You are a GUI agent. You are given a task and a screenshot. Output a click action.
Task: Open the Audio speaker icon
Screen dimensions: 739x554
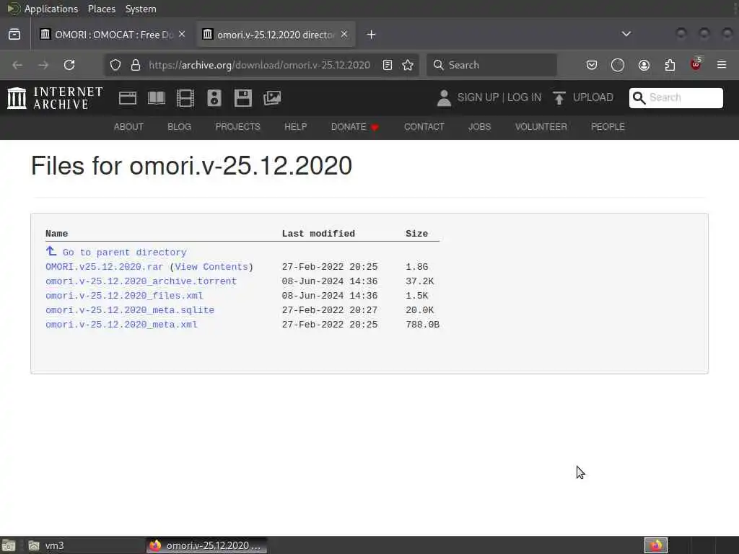[214, 98]
